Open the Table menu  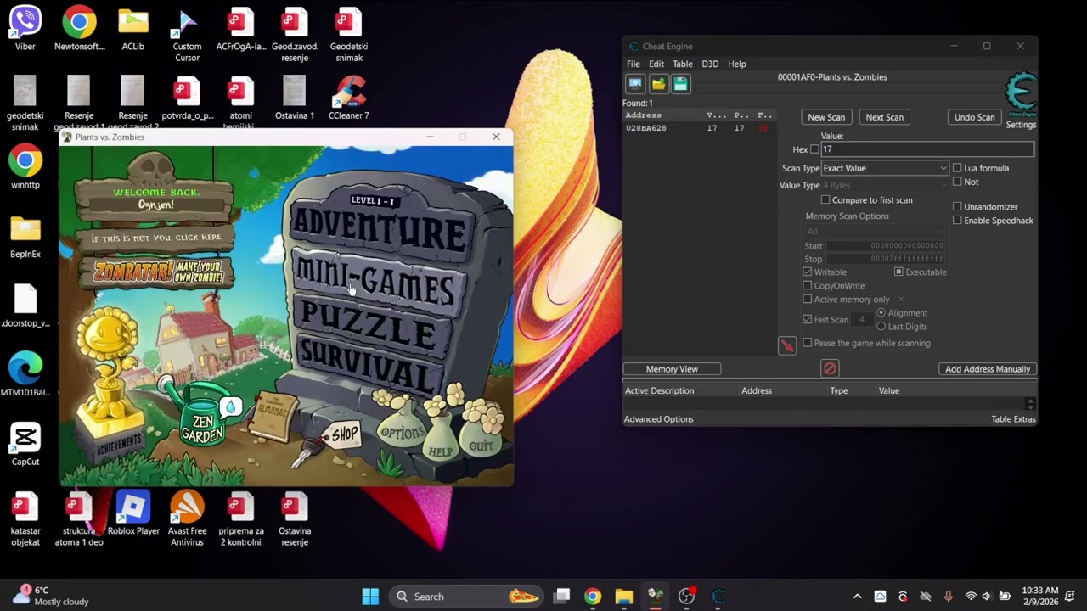pyautogui.click(x=683, y=64)
